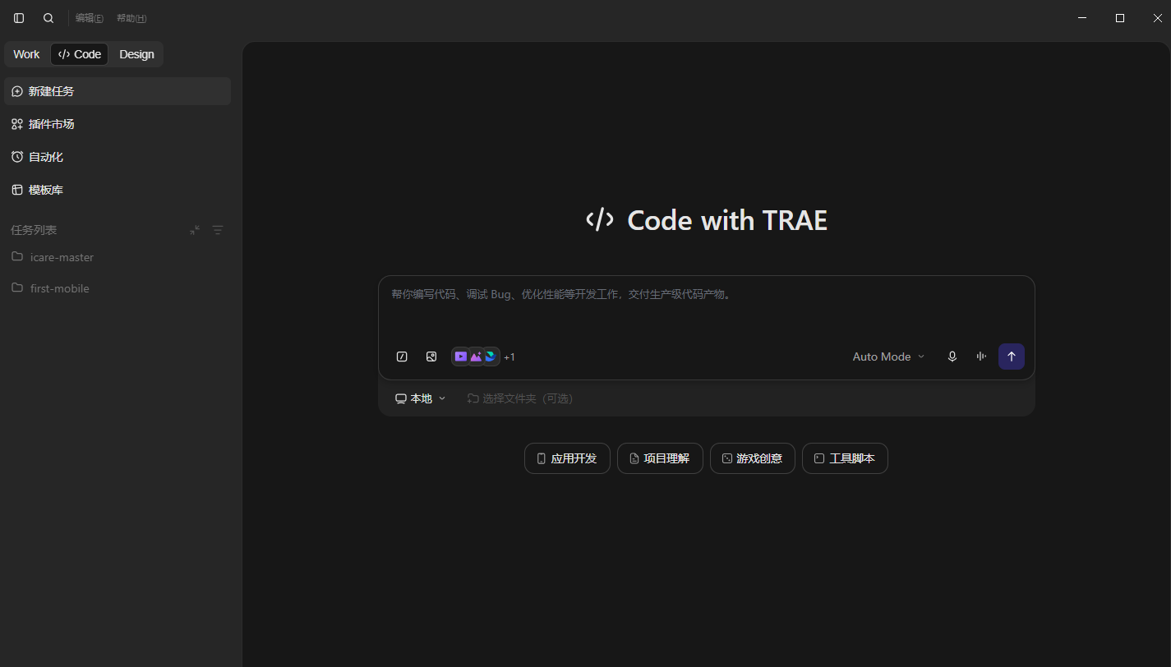
Task: Toggle the sidebar panel icon
Action: pos(19,18)
